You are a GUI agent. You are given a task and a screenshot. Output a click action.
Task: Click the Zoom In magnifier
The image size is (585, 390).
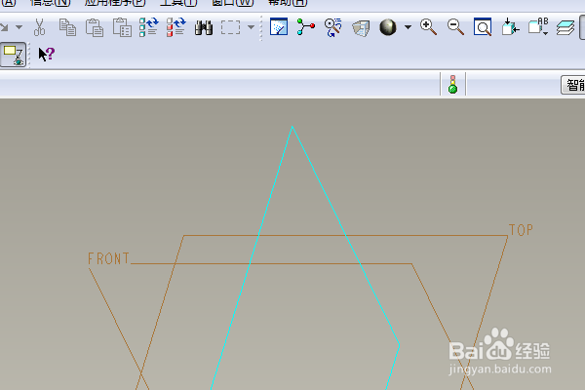[x=428, y=27]
